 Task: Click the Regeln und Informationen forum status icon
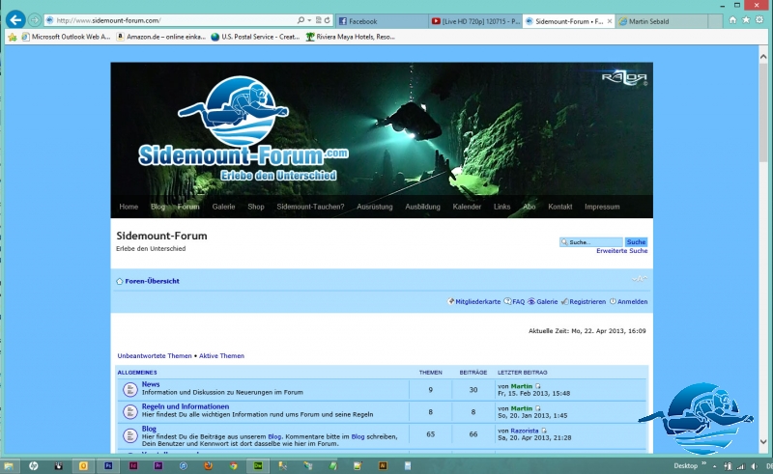130,411
